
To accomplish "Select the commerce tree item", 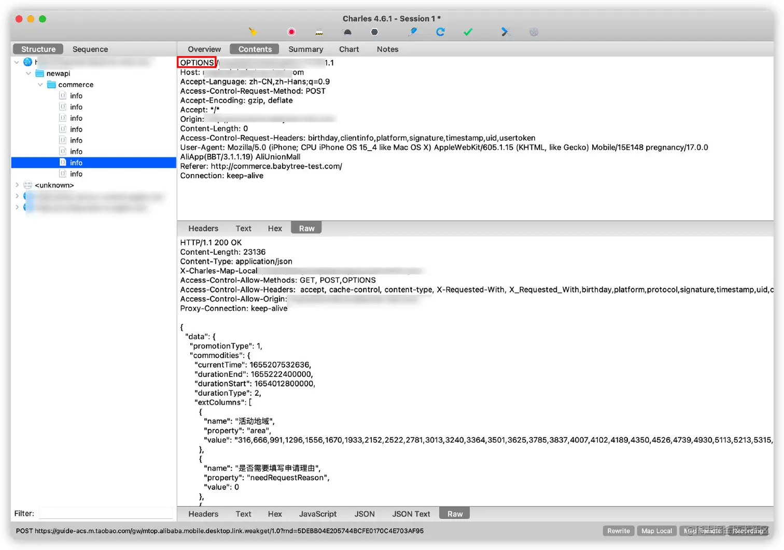I will (76, 84).
